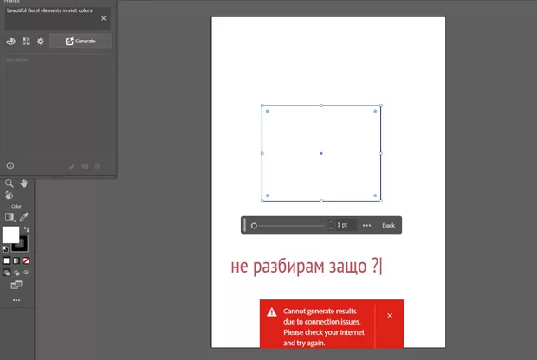Viewport: 537px width, 360px height.
Task: Swap fill and stroke colors
Action: [x=26, y=229]
